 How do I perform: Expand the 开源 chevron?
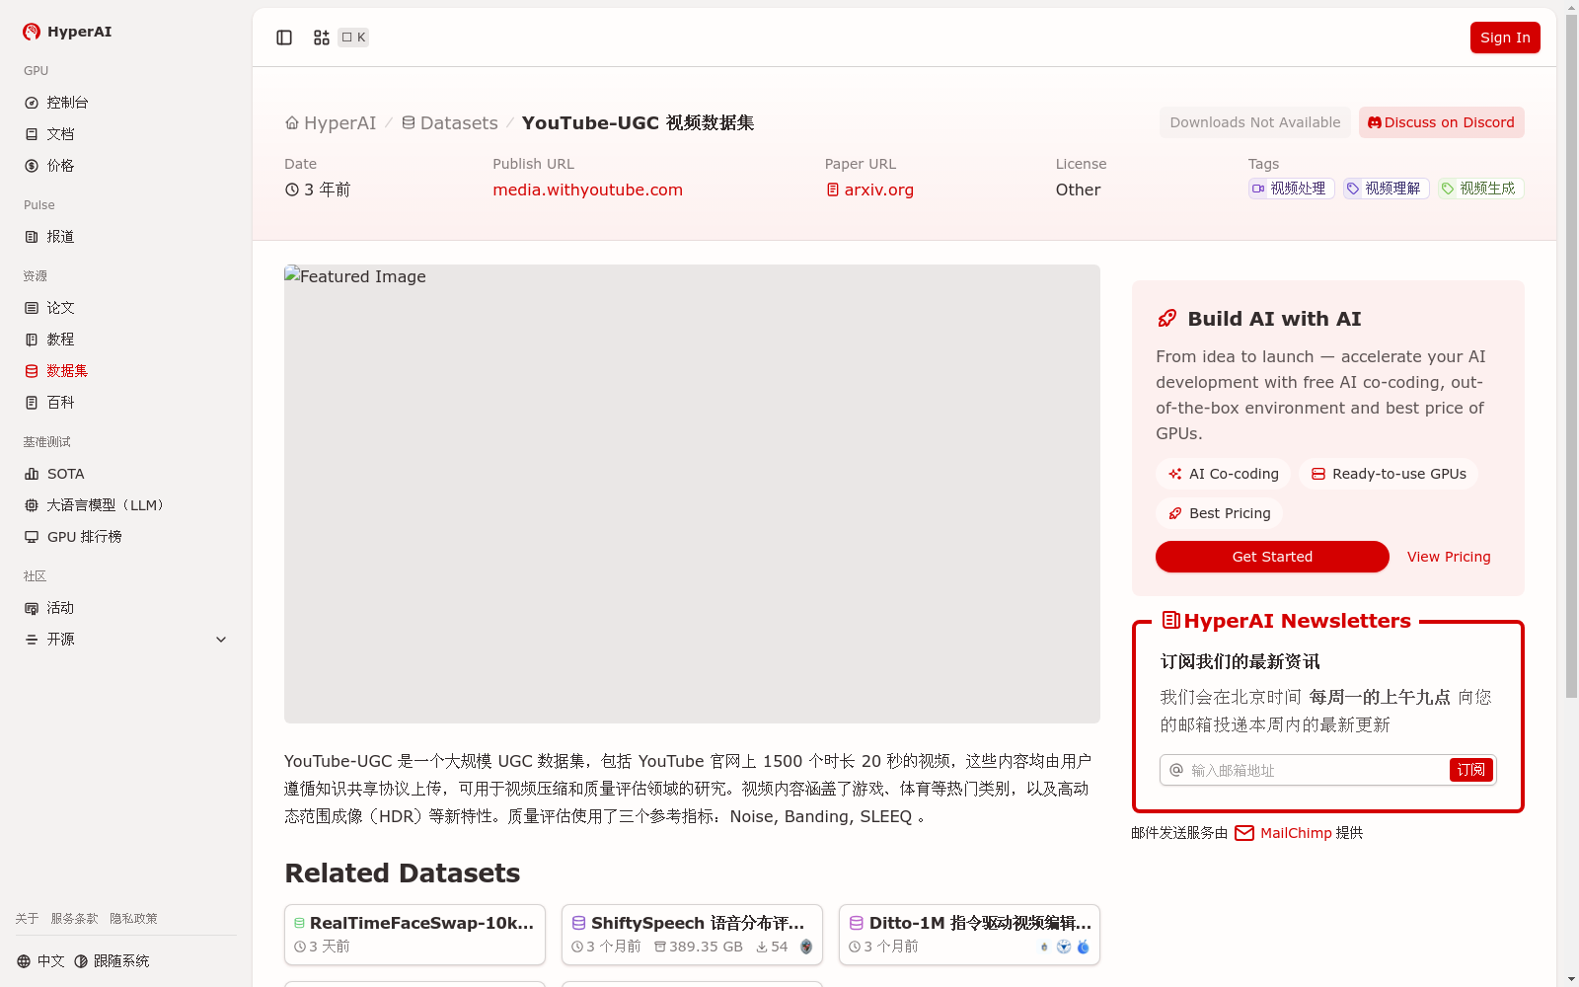point(221,640)
